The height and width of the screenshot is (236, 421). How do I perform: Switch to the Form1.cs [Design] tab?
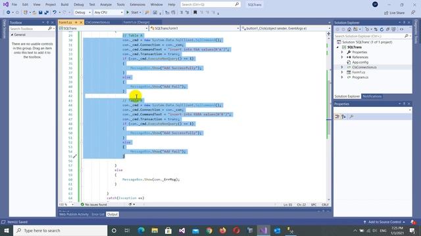[136, 22]
